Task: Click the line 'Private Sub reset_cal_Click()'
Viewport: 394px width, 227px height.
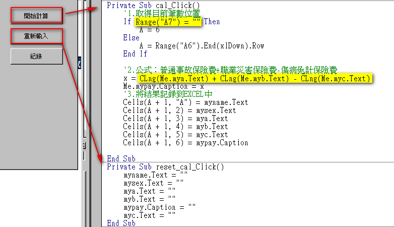Action: (165, 167)
